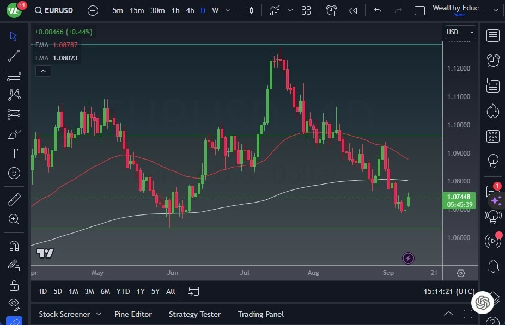
Task: Start Bar Replay mode
Action: (352, 10)
